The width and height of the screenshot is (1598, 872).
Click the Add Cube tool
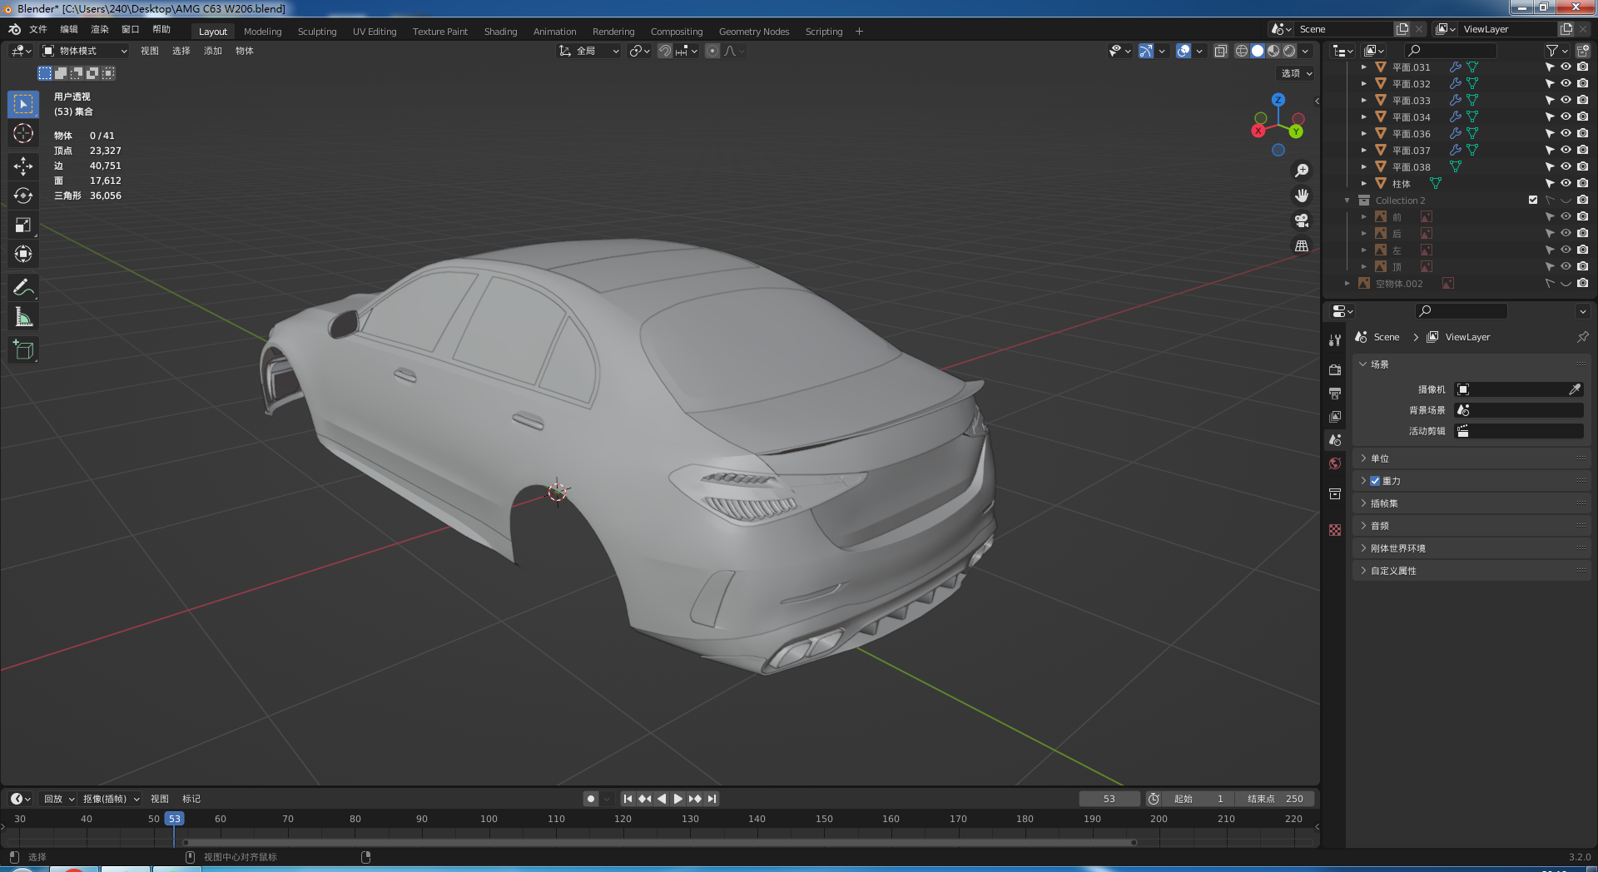pyautogui.click(x=23, y=350)
